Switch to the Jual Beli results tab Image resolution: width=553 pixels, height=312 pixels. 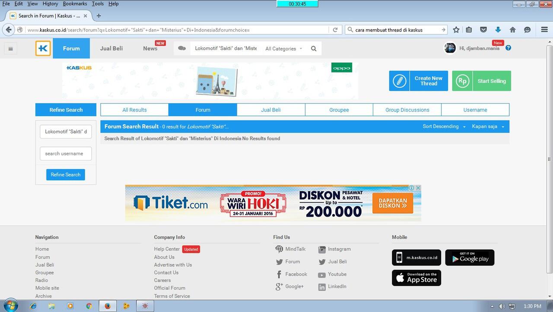271,110
